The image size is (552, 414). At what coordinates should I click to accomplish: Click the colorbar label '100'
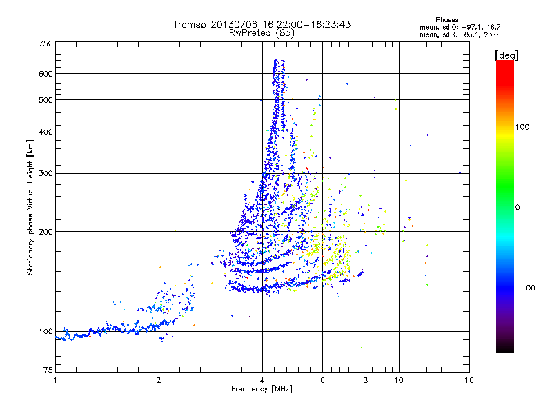(x=522, y=127)
